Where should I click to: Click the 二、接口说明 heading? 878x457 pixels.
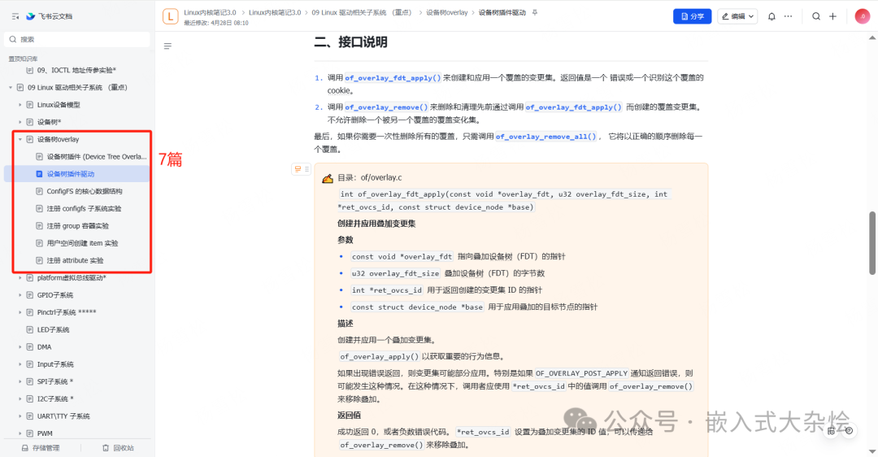point(350,42)
